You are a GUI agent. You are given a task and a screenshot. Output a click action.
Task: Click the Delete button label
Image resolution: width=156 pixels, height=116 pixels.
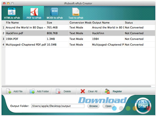67,91
